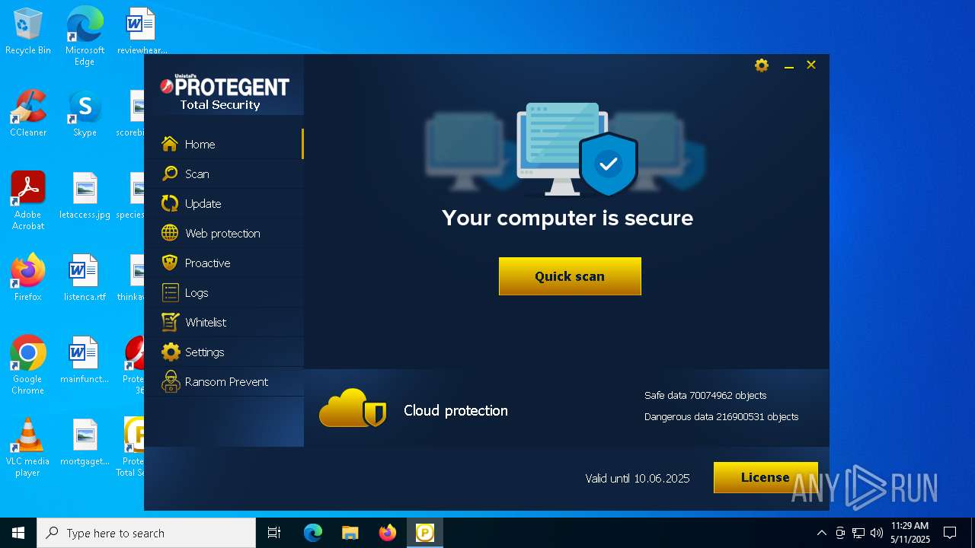Select CCleaner desktop shortcut
The width and height of the screenshot is (975, 548).
[x=28, y=114]
